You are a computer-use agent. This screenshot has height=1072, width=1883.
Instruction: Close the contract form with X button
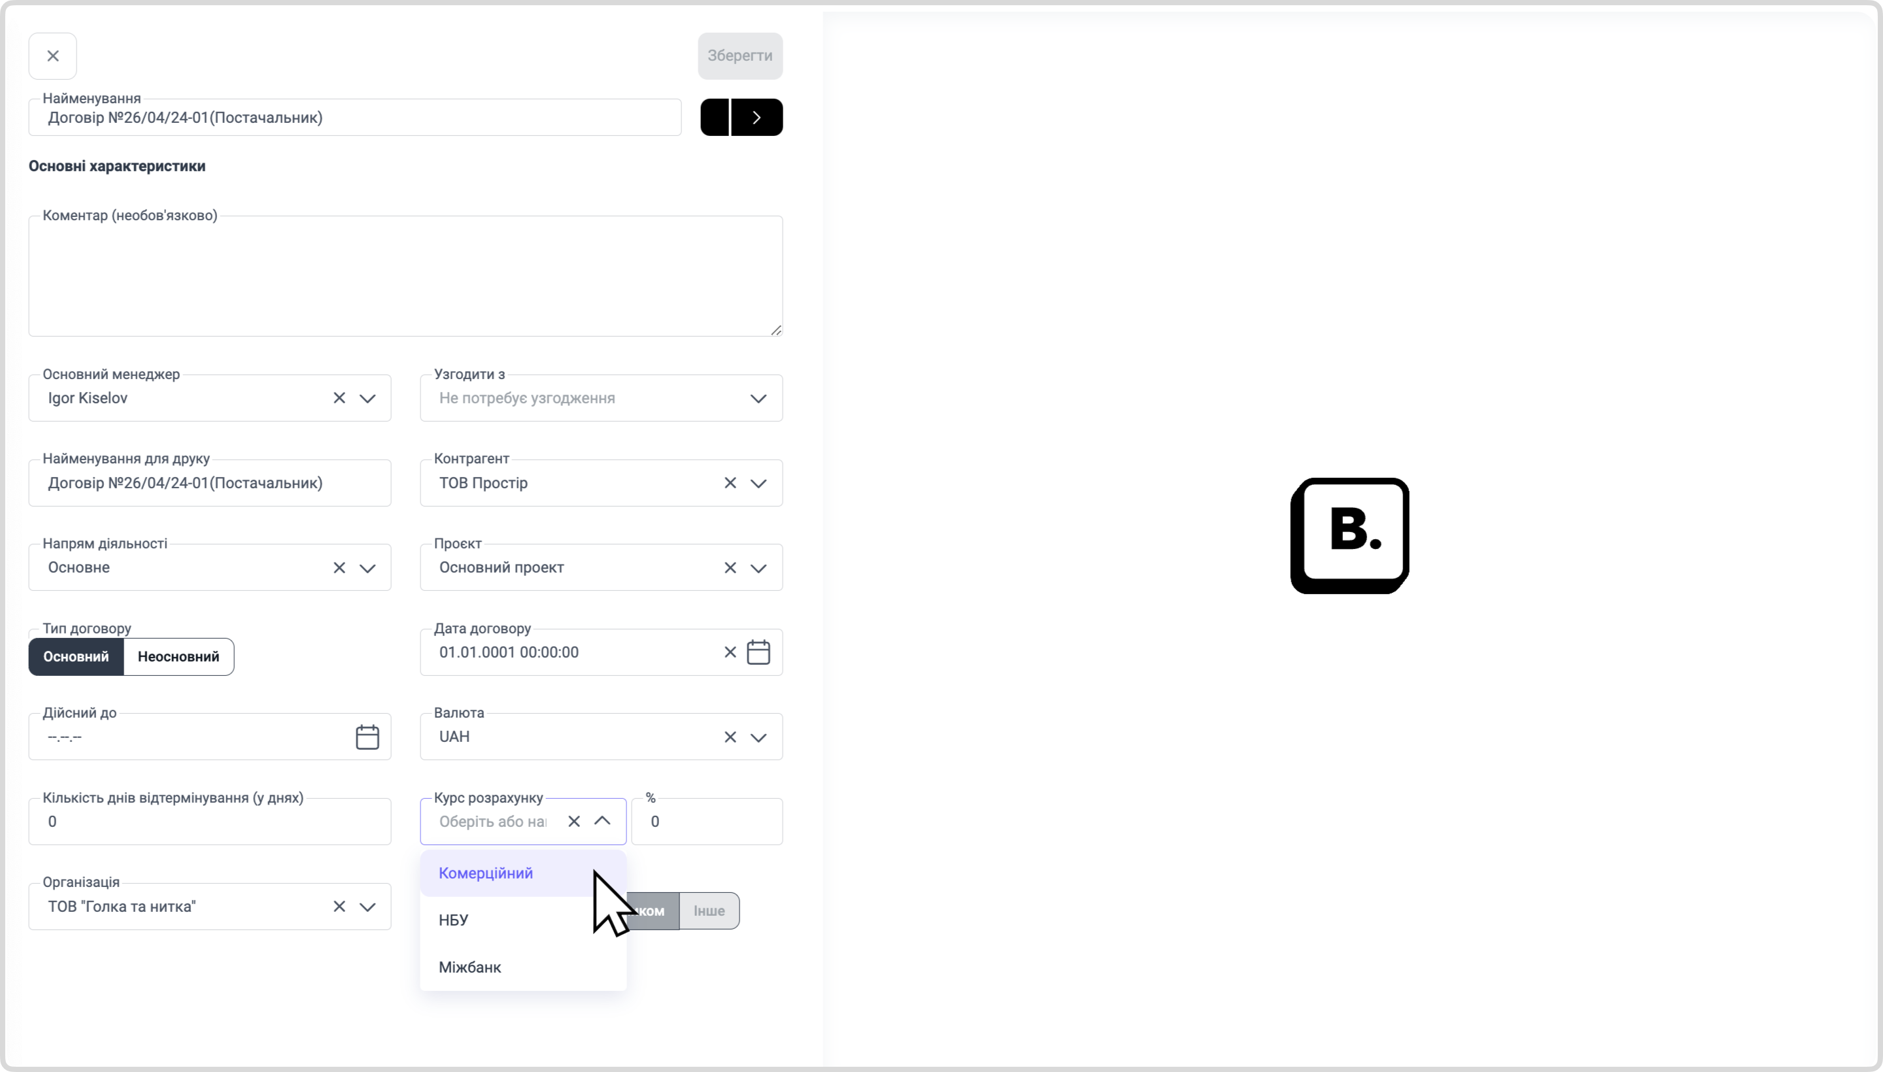(52, 56)
